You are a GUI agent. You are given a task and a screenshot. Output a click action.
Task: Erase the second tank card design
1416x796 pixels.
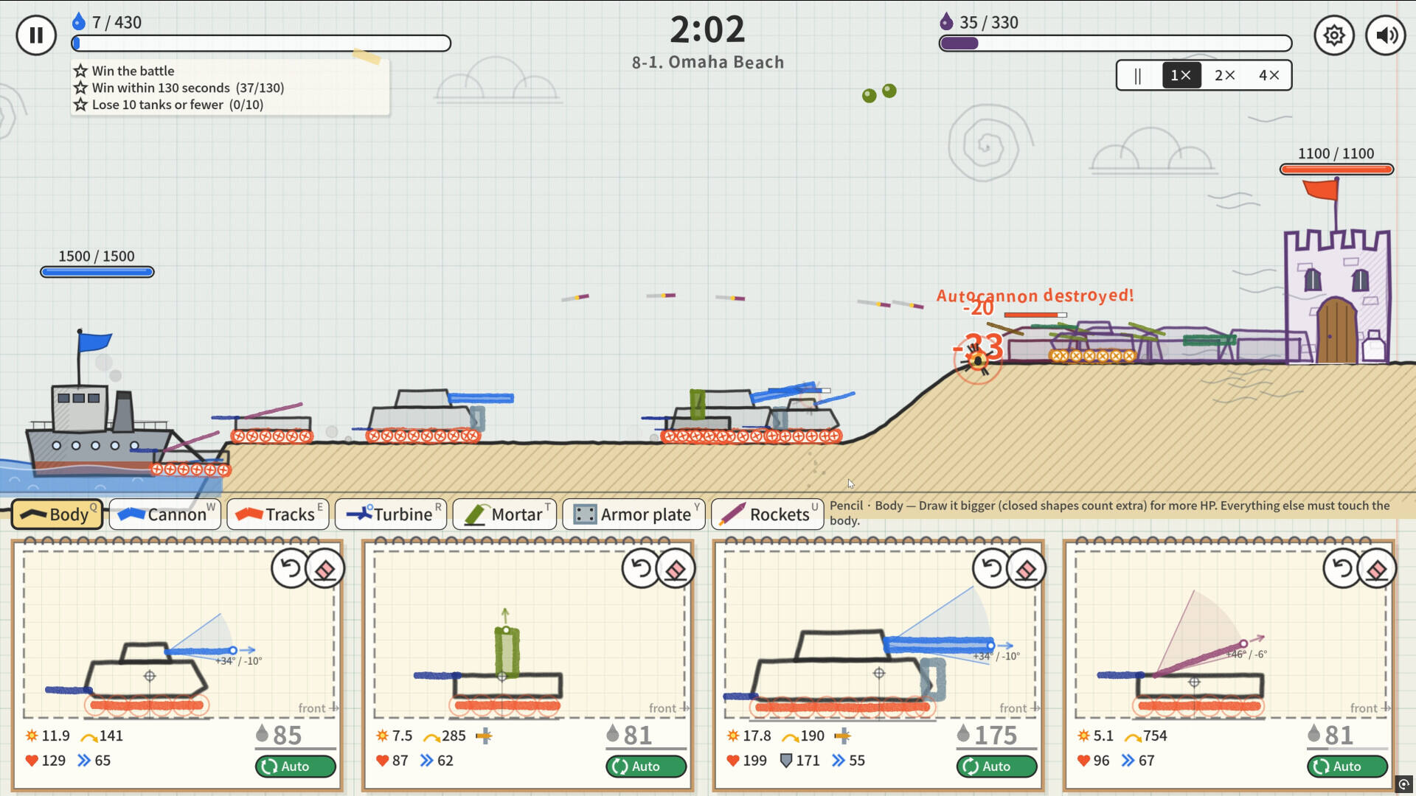point(676,568)
